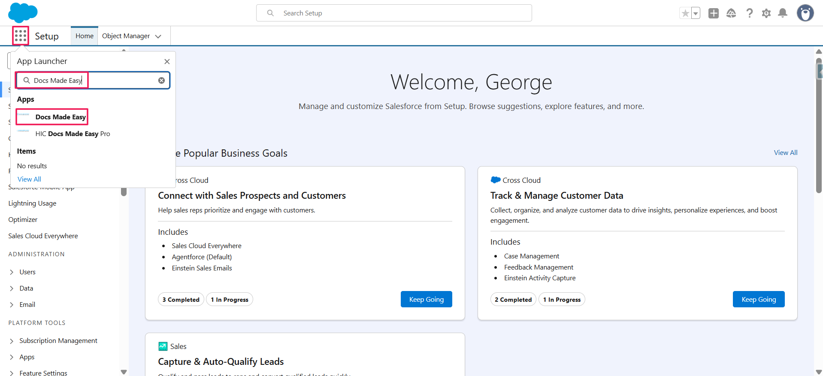Open the Setup gear icon

[766, 13]
